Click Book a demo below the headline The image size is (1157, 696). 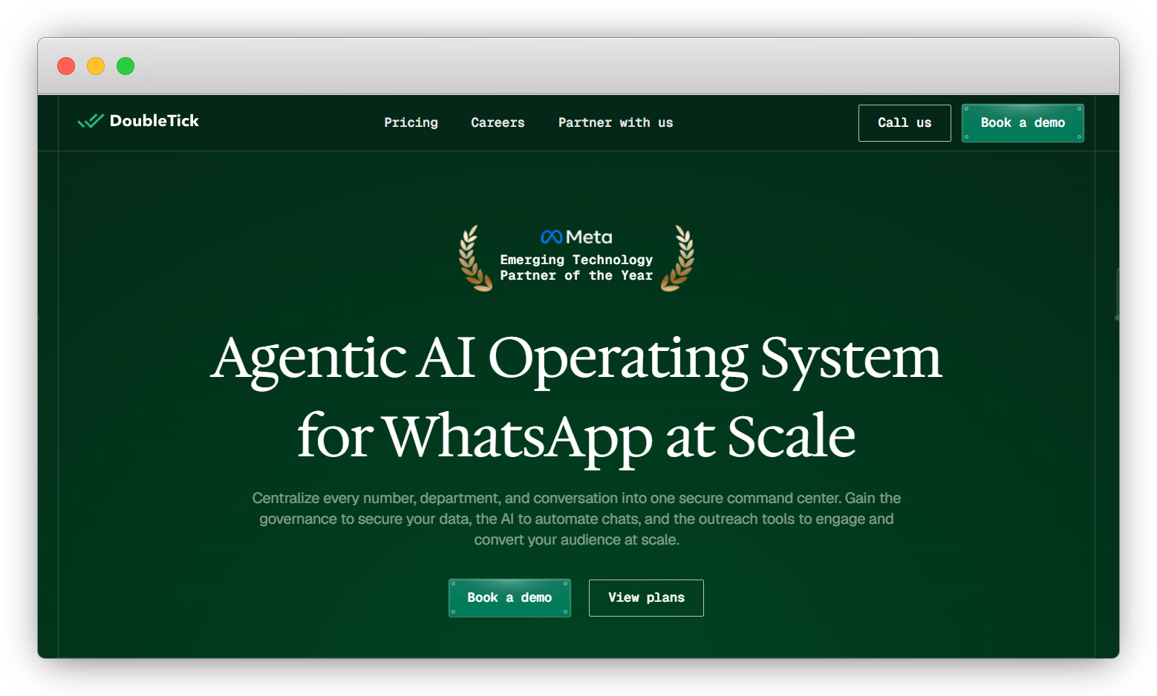tap(509, 598)
